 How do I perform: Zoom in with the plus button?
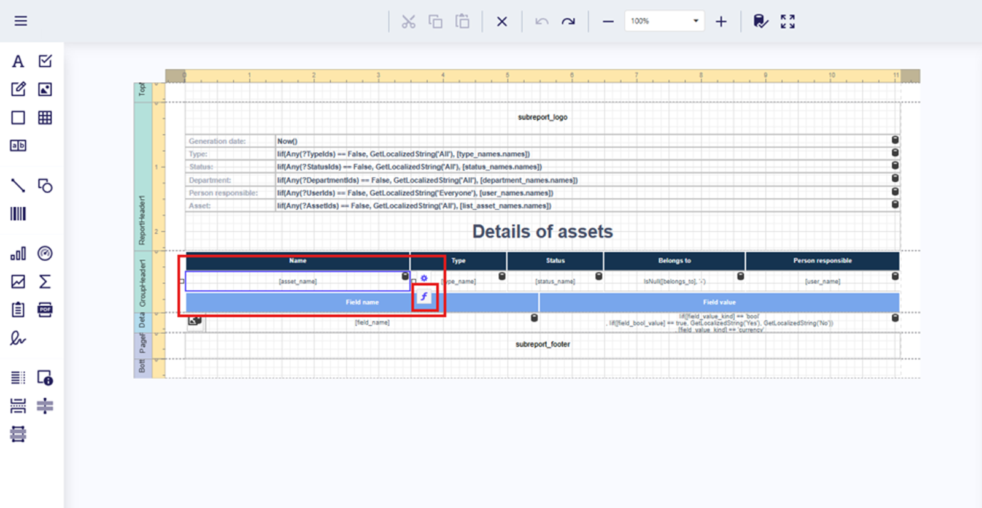point(721,21)
